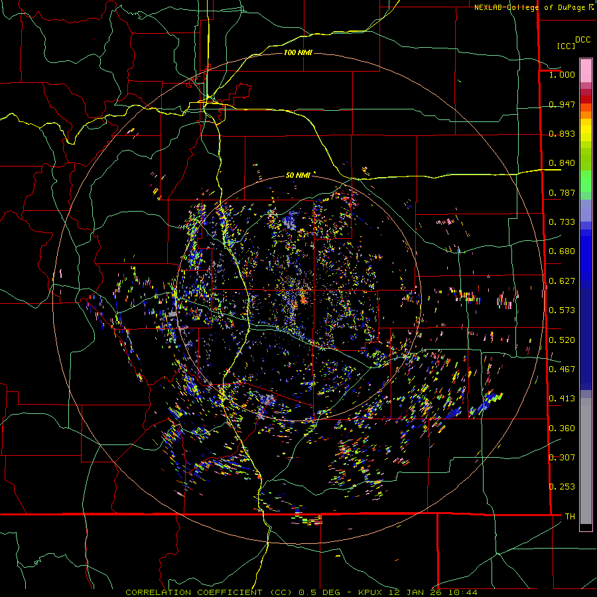This screenshot has height=597, width=597.
Task: Click the 0.573 scale value
Action: (562, 310)
